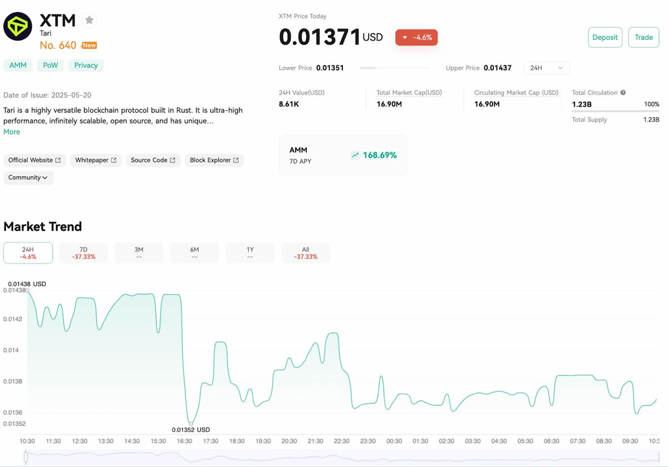The height and width of the screenshot is (467, 668).
Task: Click the Total Circulation progress bar
Action: pyautogui.click(x=616, y=111)
